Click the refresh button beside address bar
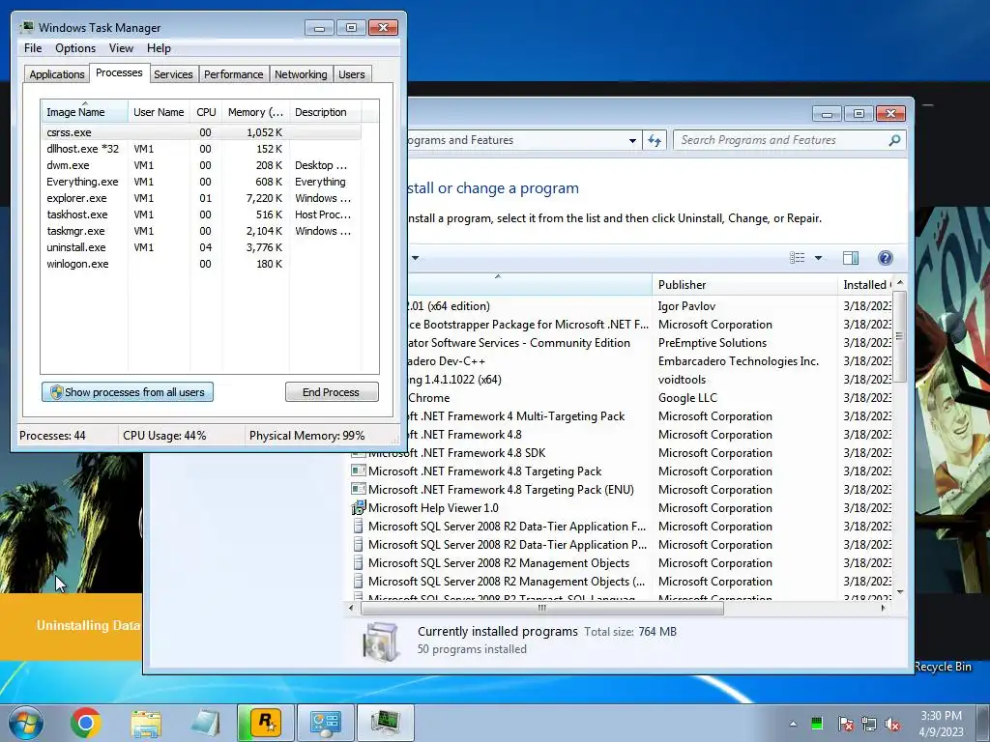Viewport: 990px width, 742px height. (x=655, y=140)
